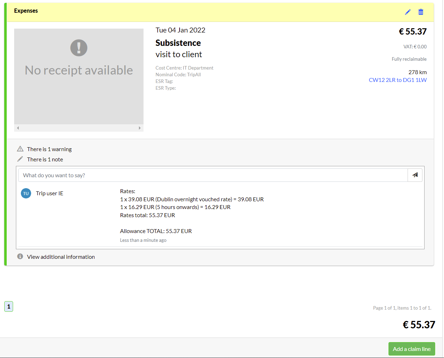Click the Expenses header title

[x=26, y=11]
